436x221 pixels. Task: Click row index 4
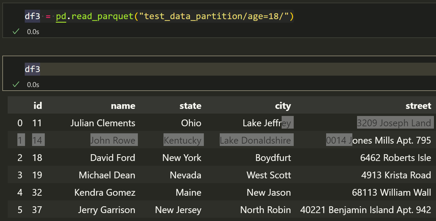point(20,192)
